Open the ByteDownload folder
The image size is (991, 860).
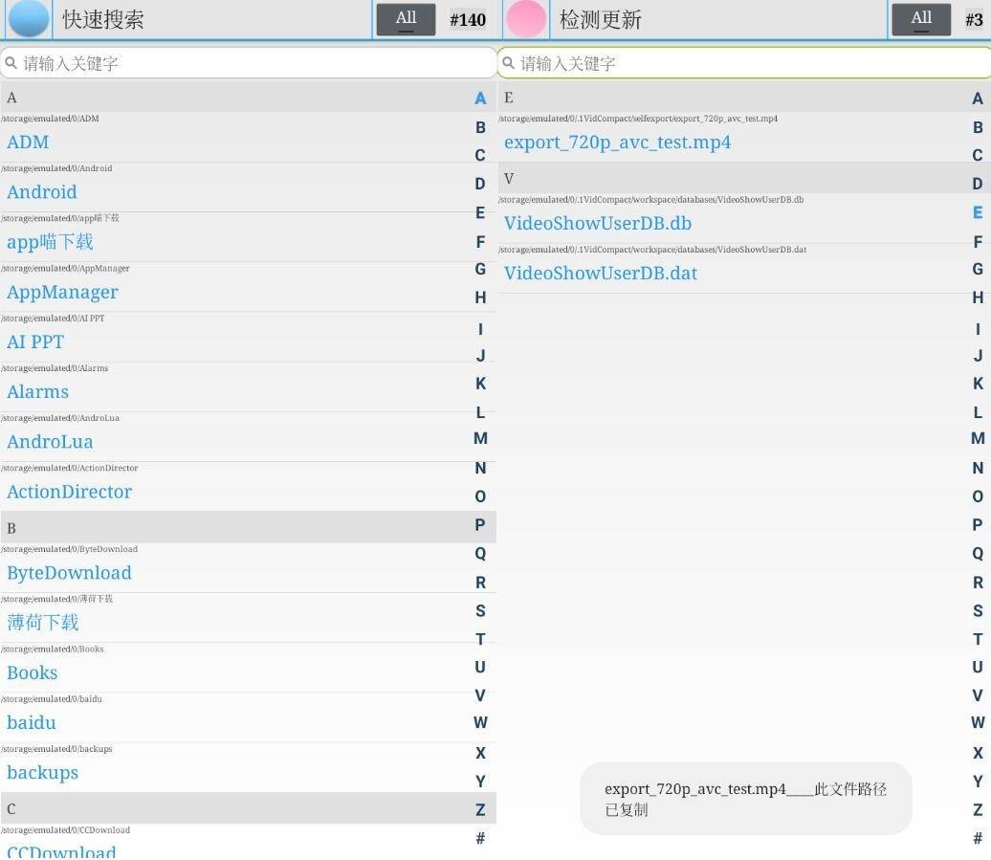point(69,573)
